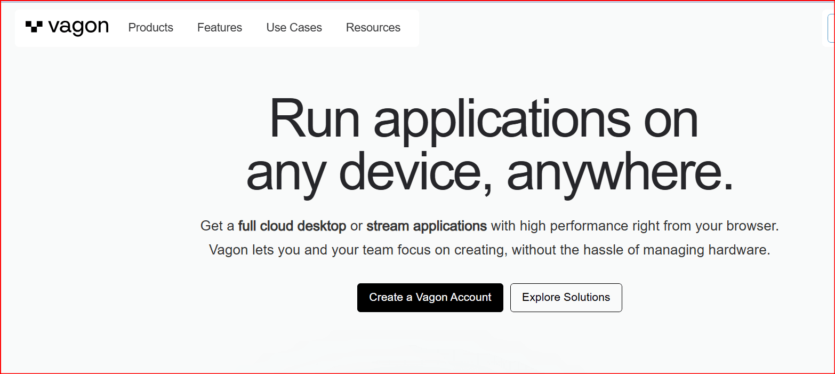Click Create a Vagon Account button
The height and width of the screenshot is (374, 835).
point(430,298)
